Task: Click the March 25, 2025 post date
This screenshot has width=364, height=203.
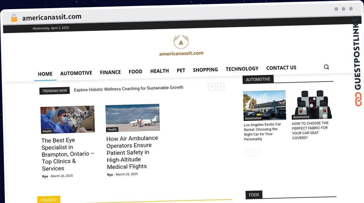Action: coord(127,174)
